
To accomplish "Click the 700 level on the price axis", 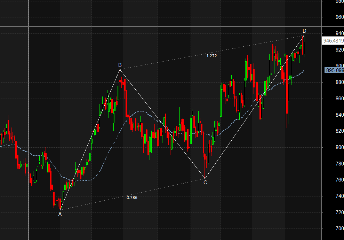I will (x=339, y=229).
